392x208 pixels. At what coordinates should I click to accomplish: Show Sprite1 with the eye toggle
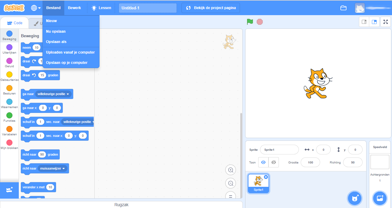tap(263, 162)
